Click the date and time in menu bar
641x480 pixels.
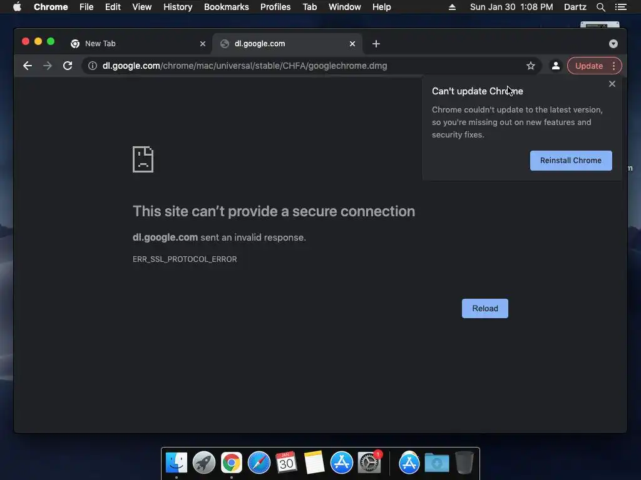coord(511,7)
